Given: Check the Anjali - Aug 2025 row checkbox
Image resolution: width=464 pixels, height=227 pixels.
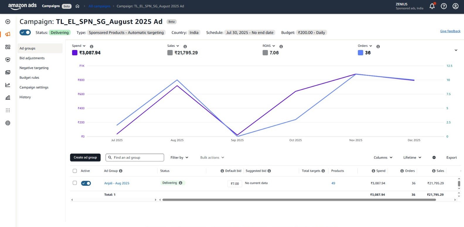Looking at the screenshot, I should click(x=75, y=183).
